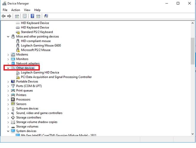Click the Device Manager title bar icon
This screenshot has width=196, height=148.
point(4,3)
